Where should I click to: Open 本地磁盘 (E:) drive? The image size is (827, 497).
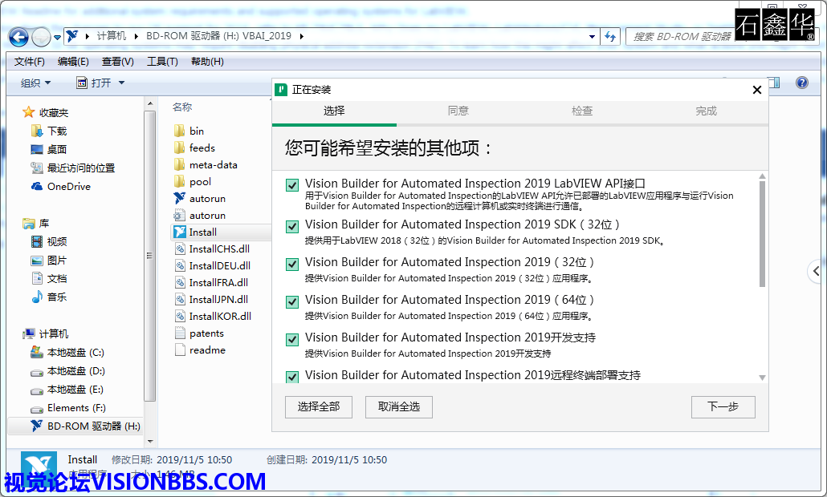pos(67,389)
